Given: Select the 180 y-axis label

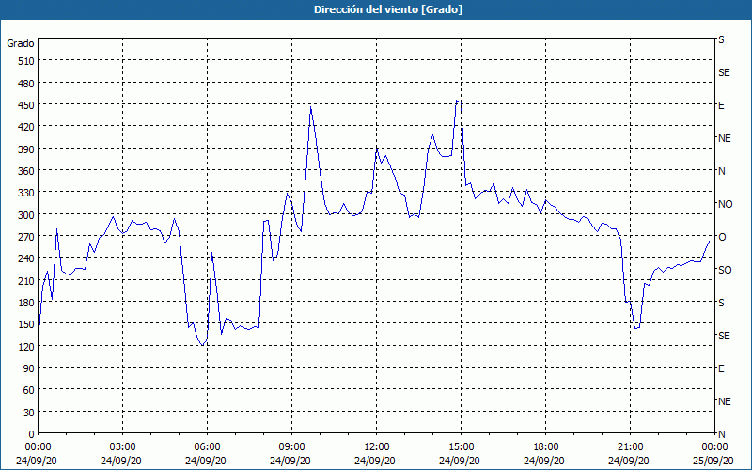Looking at the screenshot, I should pyautogui.click(x=26, y=303).
